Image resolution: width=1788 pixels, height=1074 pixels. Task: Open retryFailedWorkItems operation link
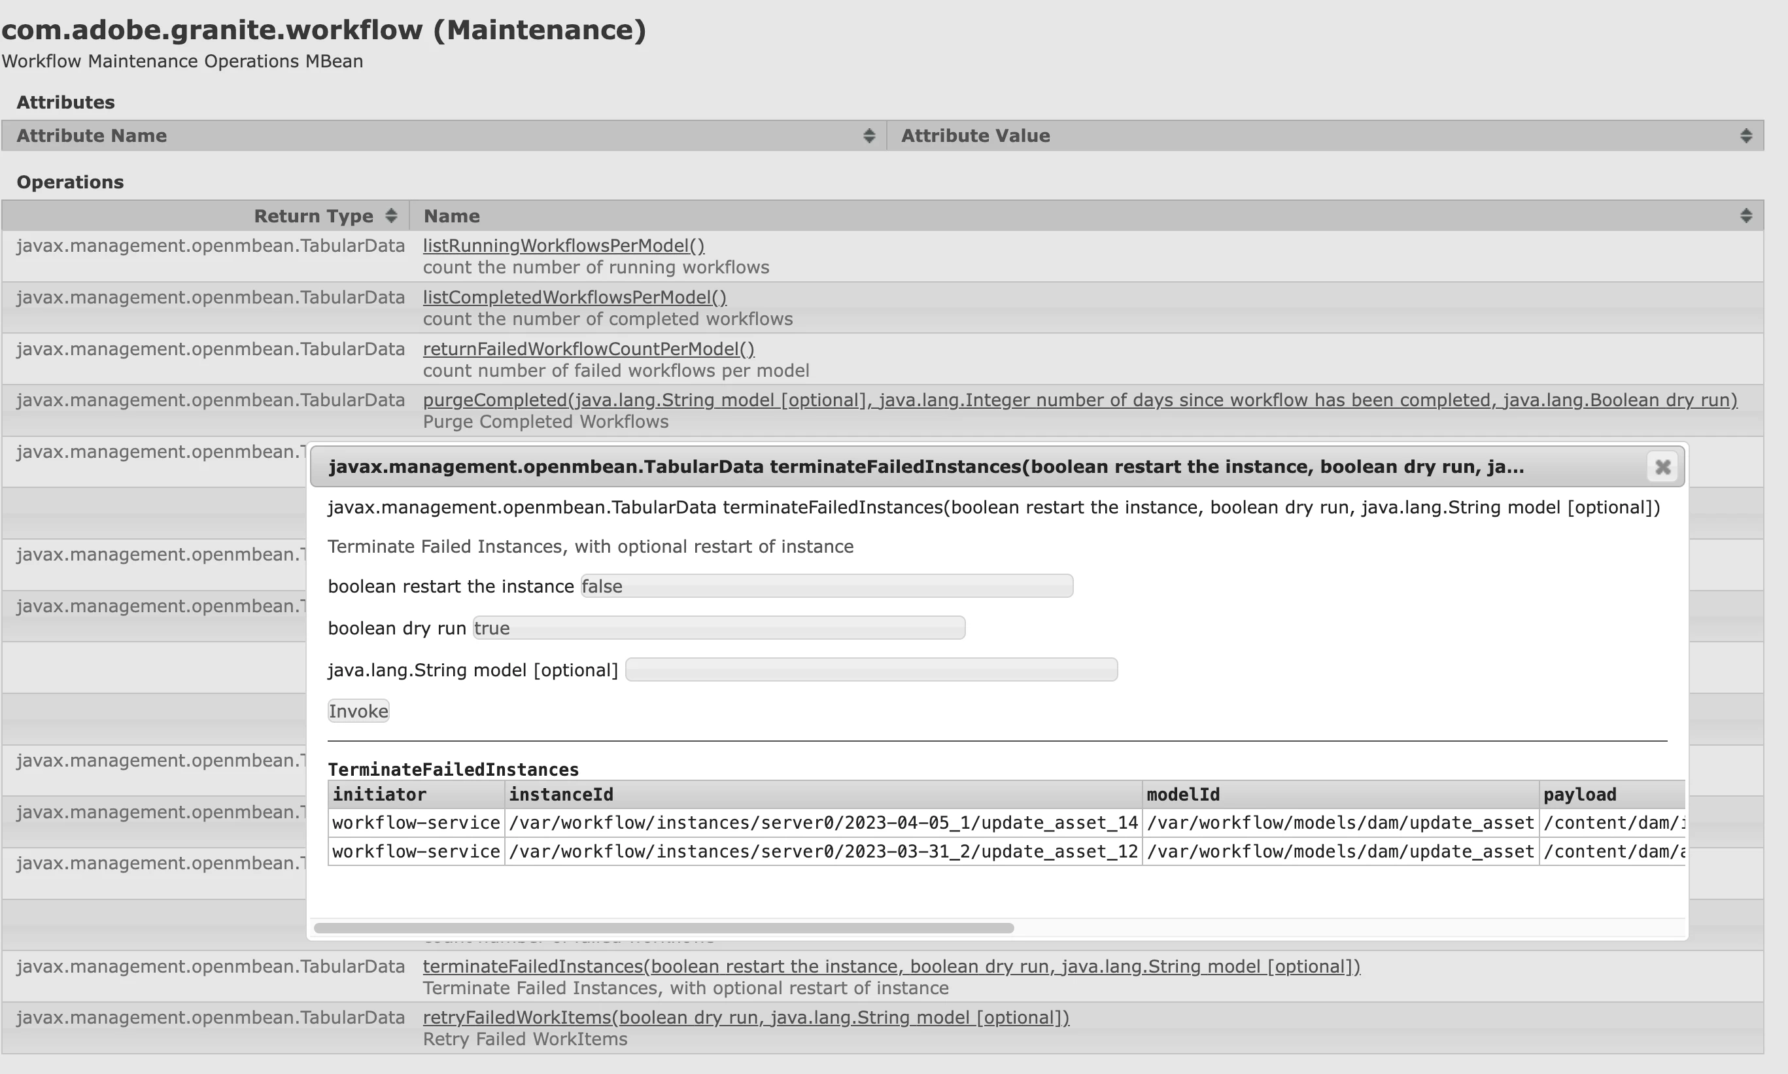click(746, 1018)
